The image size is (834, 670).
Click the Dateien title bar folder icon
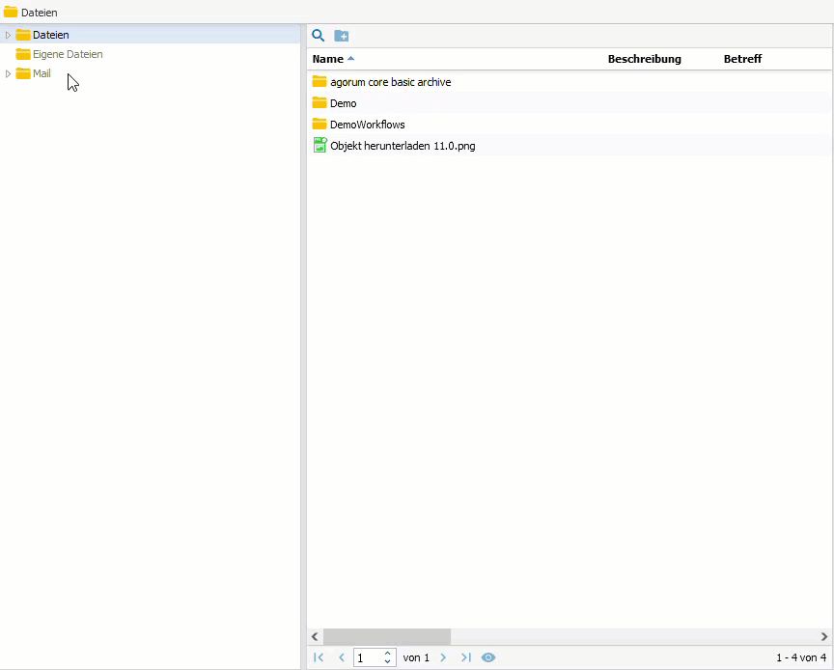[11, 12]
